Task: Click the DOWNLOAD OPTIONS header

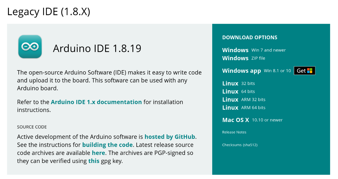Action: point(250,37)
